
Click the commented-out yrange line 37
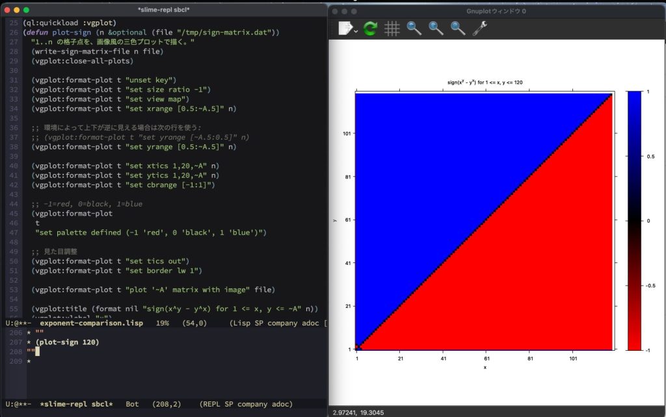tap(140, 137)
